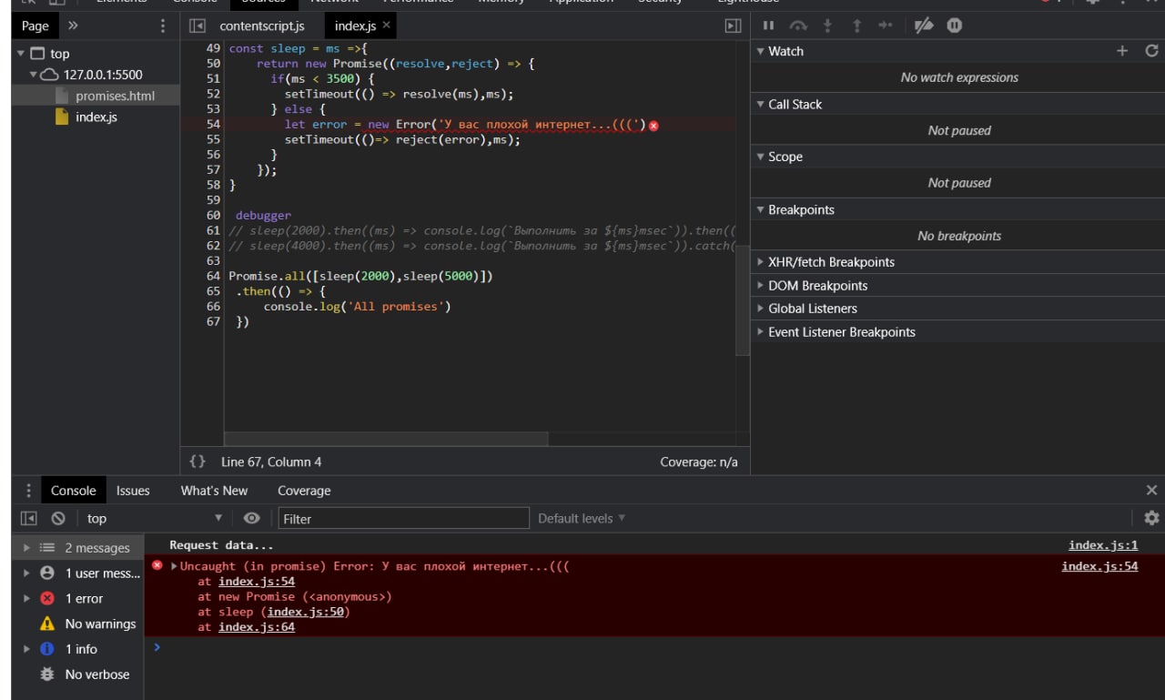Refresh watch expressions
Image resolution: width=1165 pixels, height=700 pixels.
click(x=1151, y=51)
